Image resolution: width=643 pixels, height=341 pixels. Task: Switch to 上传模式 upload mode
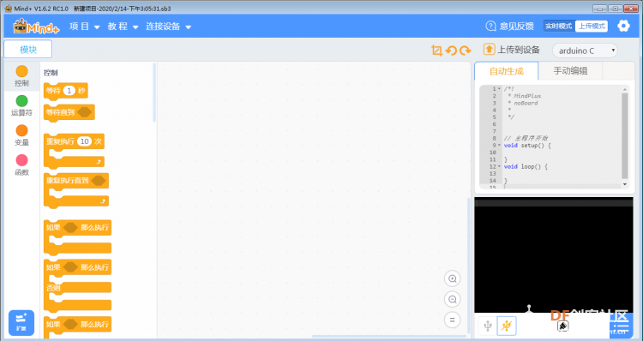592,27
